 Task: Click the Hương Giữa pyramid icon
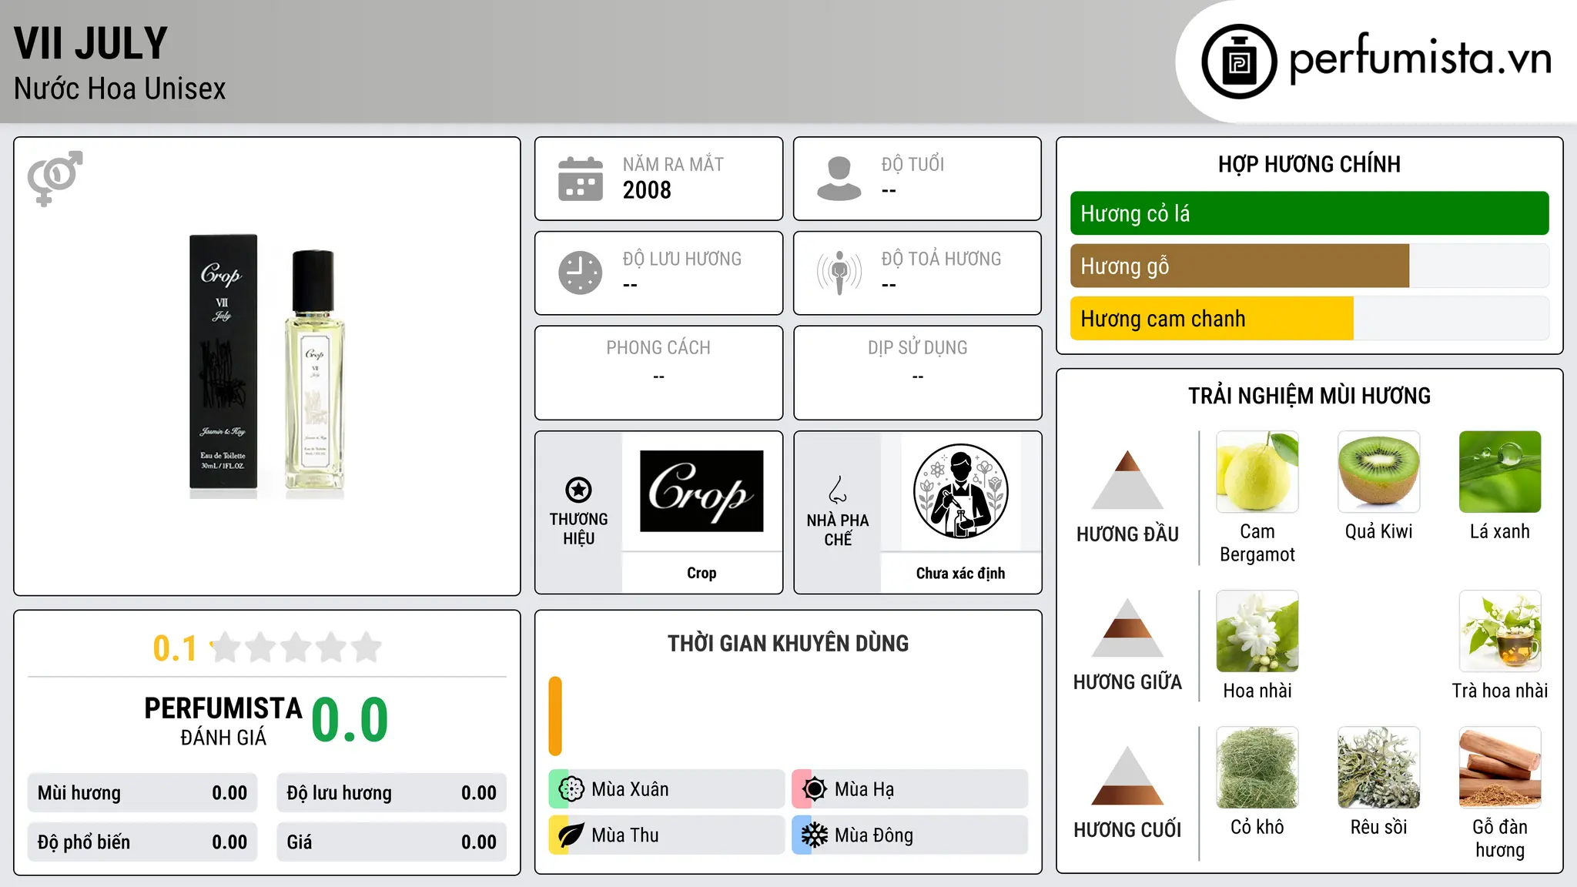pyautogui.click(x=1127, y=628)
